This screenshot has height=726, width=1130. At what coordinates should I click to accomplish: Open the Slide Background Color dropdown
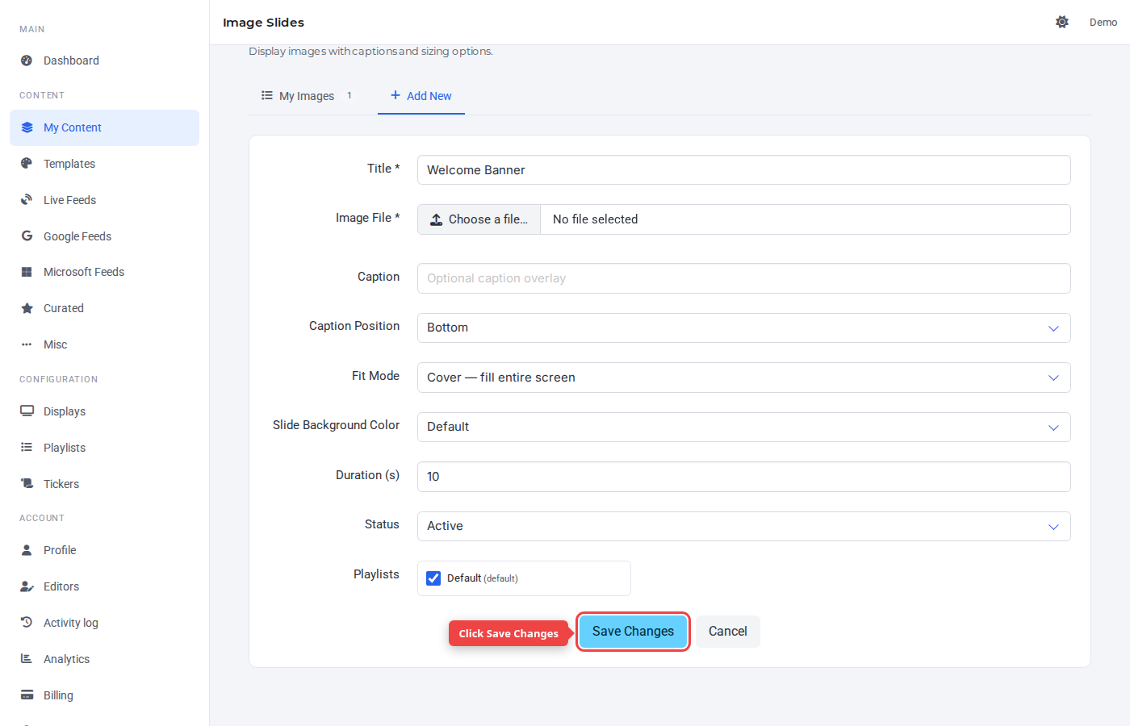[x=743, y=427]
